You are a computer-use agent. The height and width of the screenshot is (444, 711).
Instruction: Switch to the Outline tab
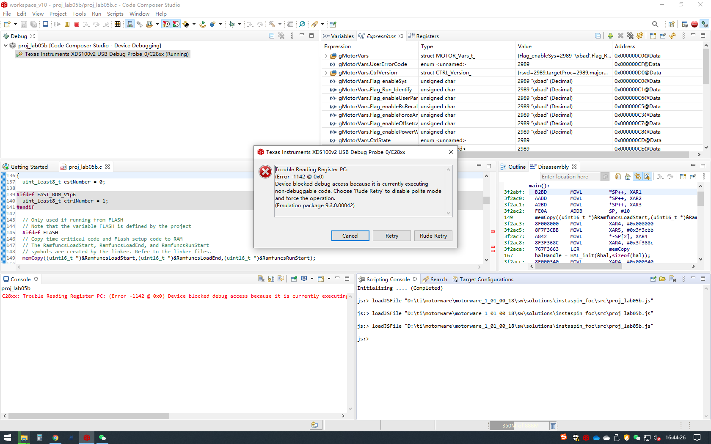pyautogui.click(x=513, y=167)
